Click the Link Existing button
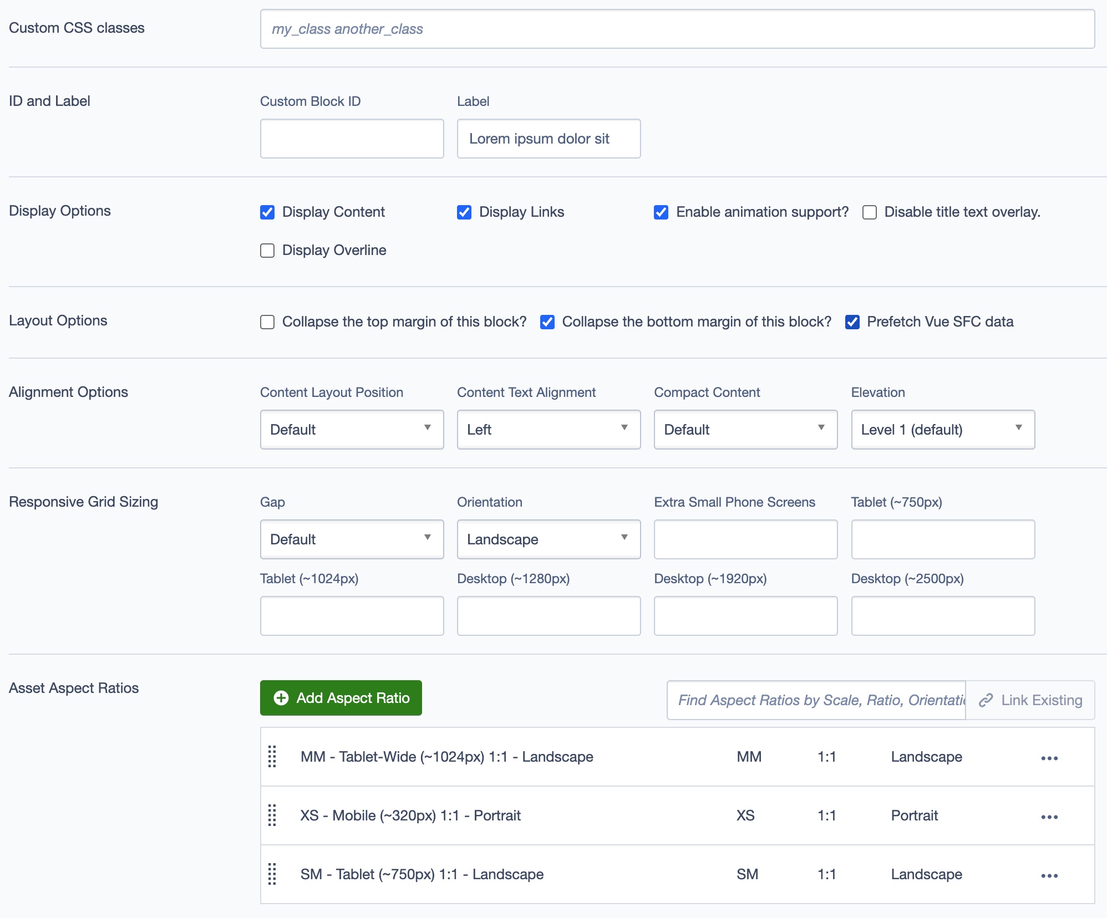Viewport: 1107px width, 918px height. click(x=1030, y=700)
